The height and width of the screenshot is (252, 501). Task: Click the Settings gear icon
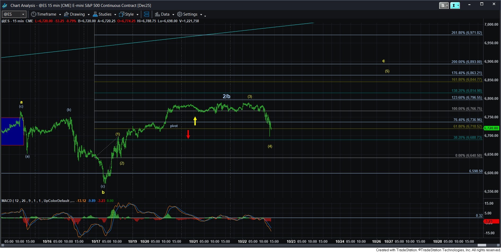click(x=180, y=14)
